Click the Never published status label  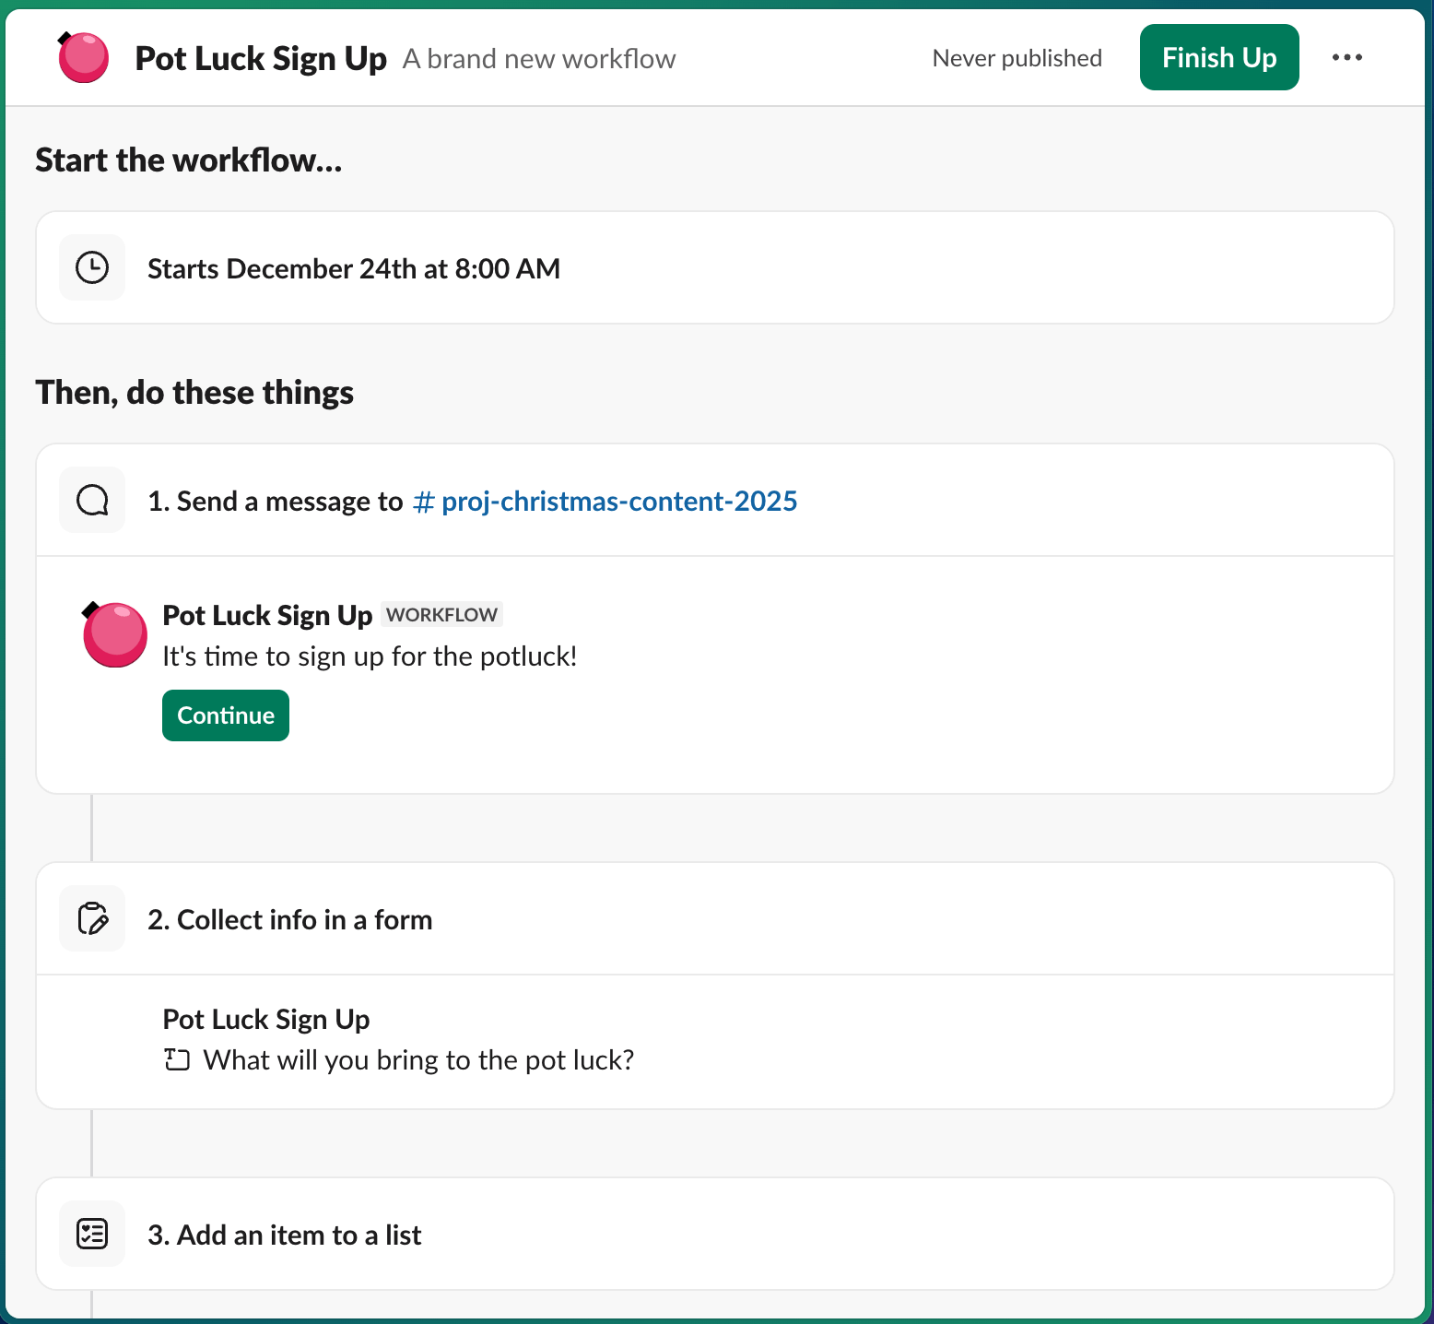[1016, 57]
